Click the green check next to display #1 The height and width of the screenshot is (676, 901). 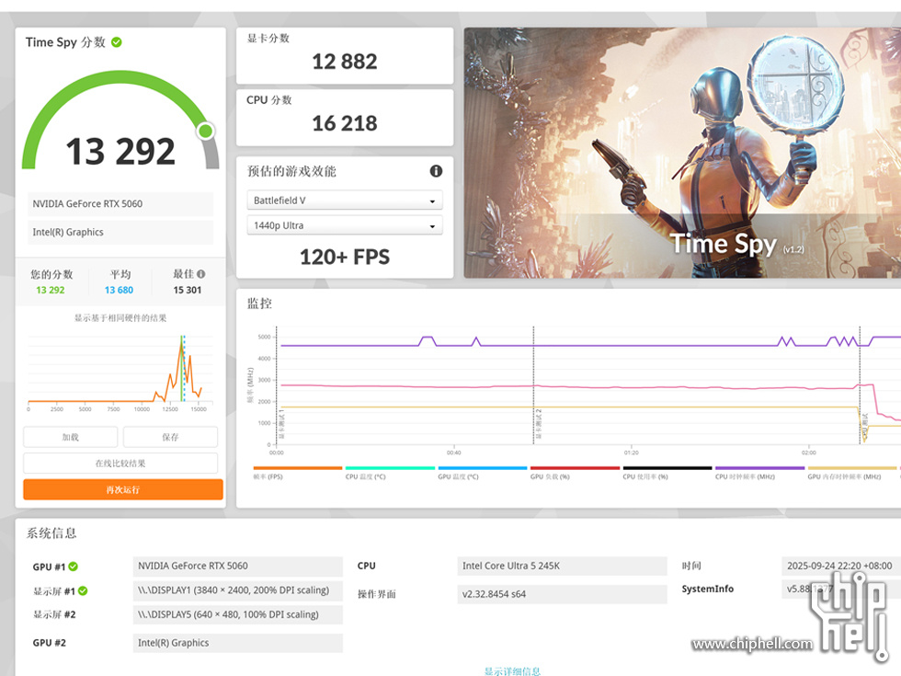coord(83,590)
